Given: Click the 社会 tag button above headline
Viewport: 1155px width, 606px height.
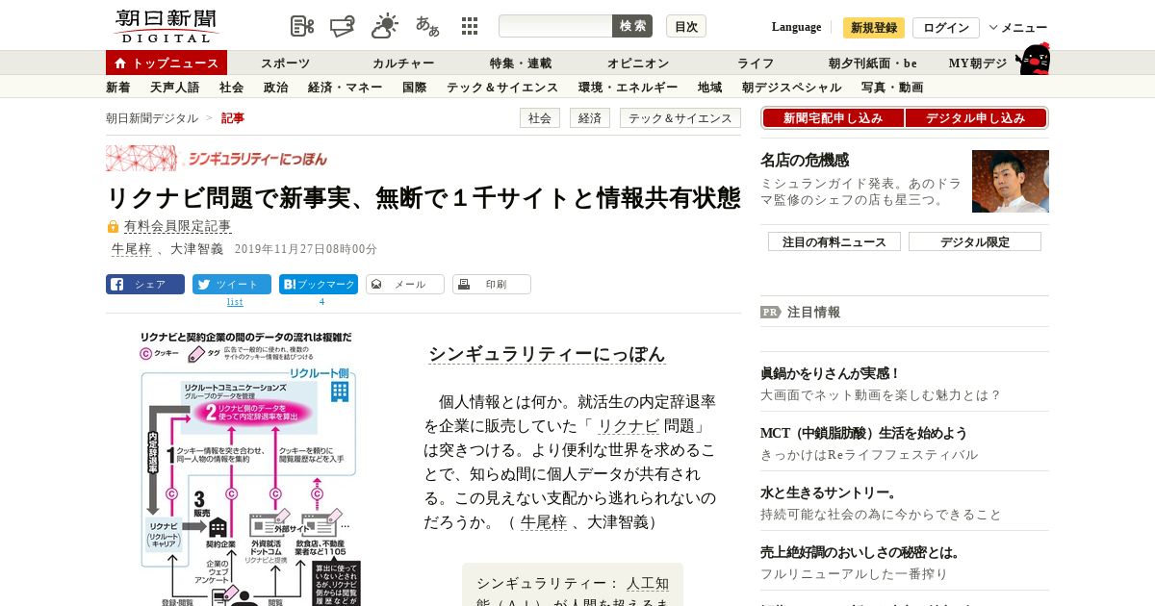Looking at the screenshot, I should [540, 118].
